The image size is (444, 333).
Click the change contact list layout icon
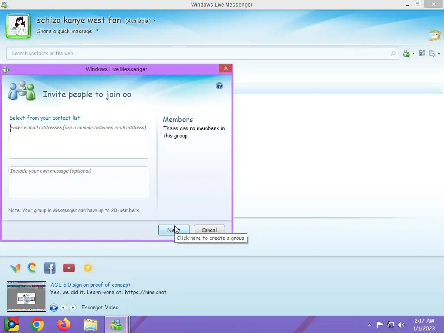pyautogui.click(x=422, y=53)
